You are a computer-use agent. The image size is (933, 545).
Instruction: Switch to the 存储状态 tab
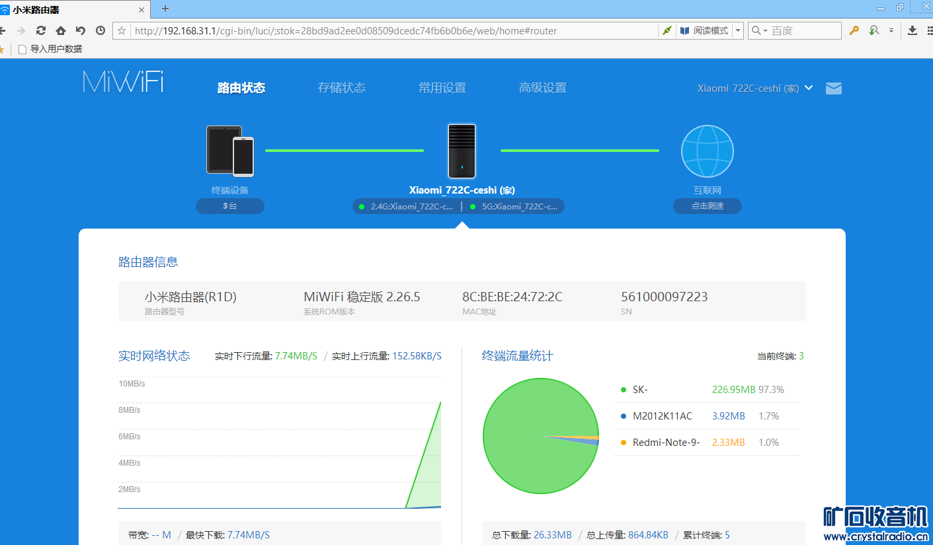pos(342,88)
